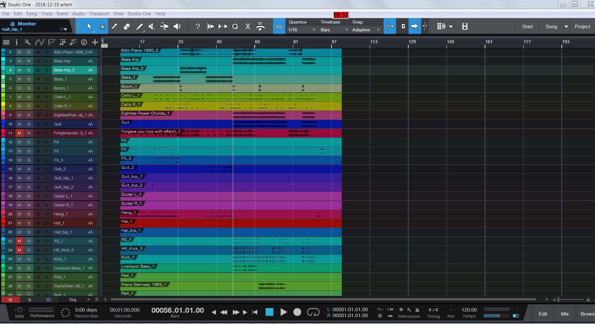Click the yellow color strip of Cello R_1
The height and width of the screenshot is (324, 595).
(x=3, y=106)
